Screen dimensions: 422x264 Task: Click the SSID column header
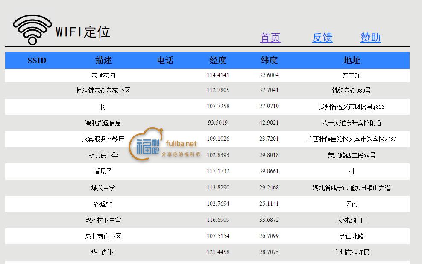coord(37,60)
